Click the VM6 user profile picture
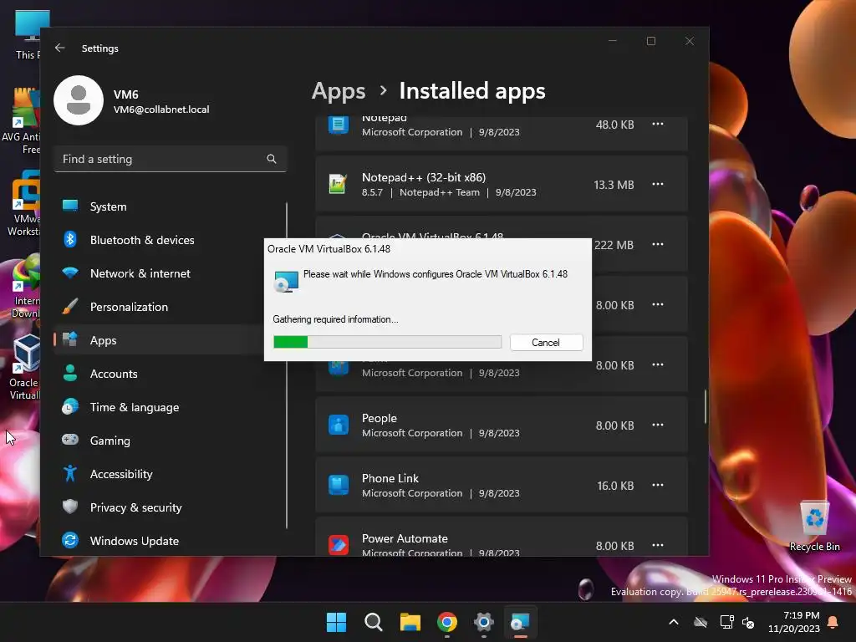Screen dimensions: 856x642 pyautogui.click(x=79, y=100)
